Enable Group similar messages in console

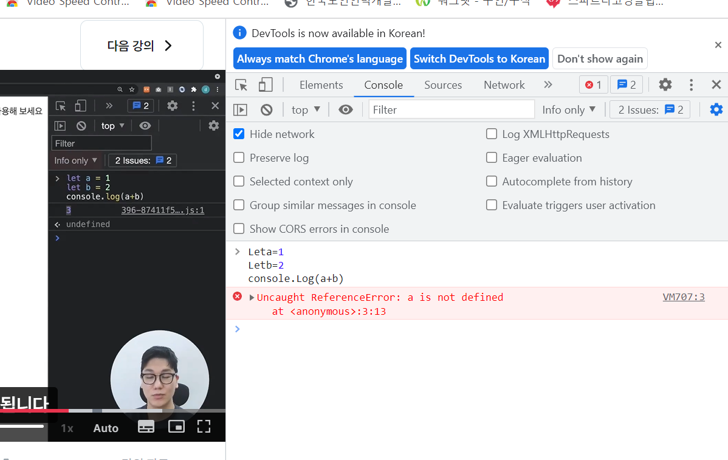[239, 205]
